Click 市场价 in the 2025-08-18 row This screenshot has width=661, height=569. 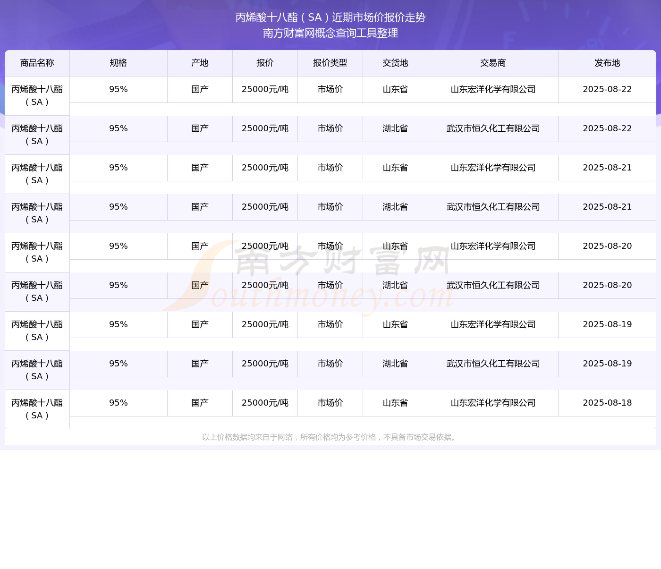point(330,403)
